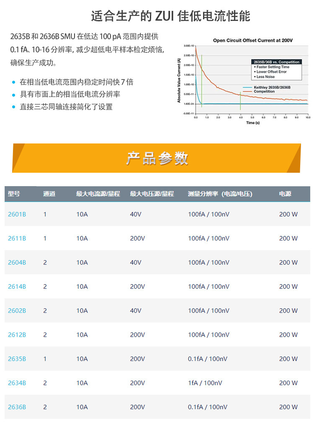Open the 2614B model link
The height and width of the screenshot is (435, 314).
pos(17,287)
